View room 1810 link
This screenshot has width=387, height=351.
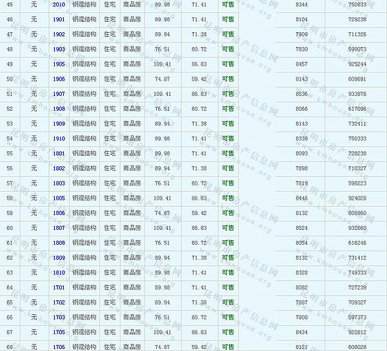click(59, 272)
